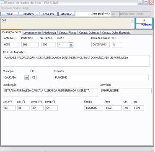Screen dimensions: 155x152
Task: Click the Lat. degrees field showing 03
Action: 9,108
